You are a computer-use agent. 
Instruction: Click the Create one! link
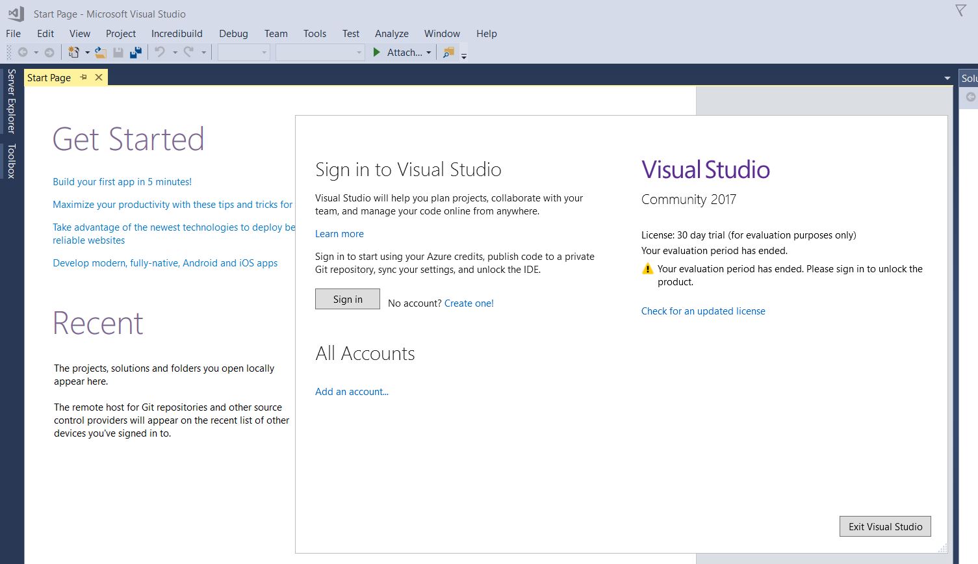[x=469, y=303]
